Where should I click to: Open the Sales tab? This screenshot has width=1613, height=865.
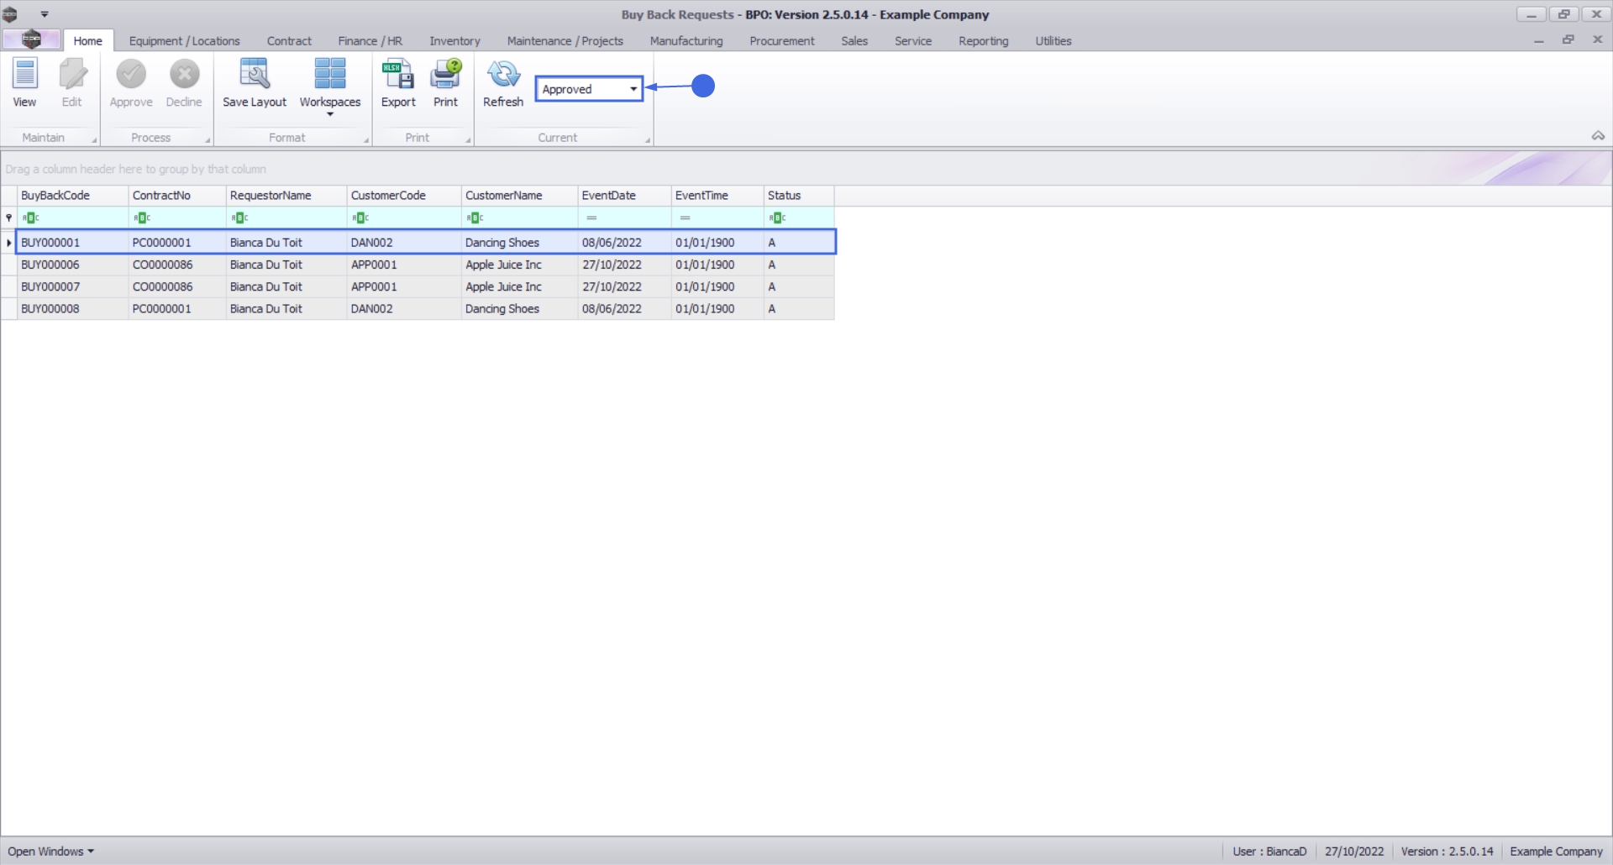[x=854, y=40]
